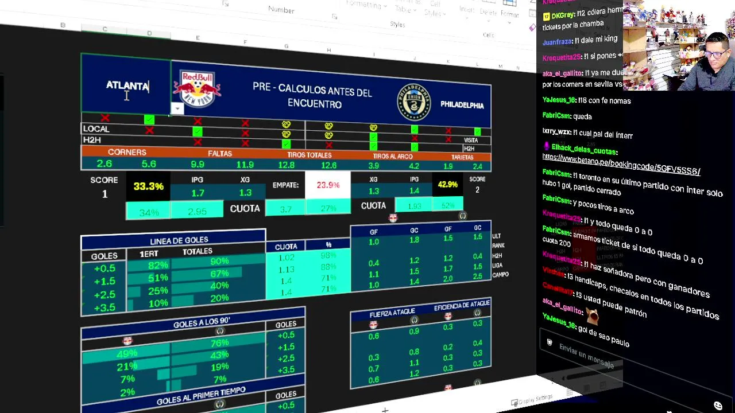Click the PHILADELPHIA team name cell
Screen dimensions: 735x413
click(x=462, y=105)
